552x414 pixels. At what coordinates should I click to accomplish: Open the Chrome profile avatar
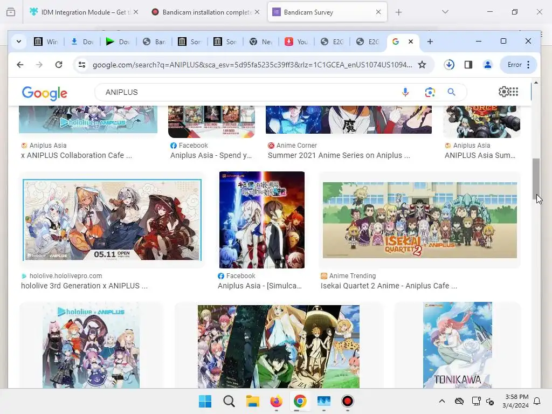tap(487, 65)
